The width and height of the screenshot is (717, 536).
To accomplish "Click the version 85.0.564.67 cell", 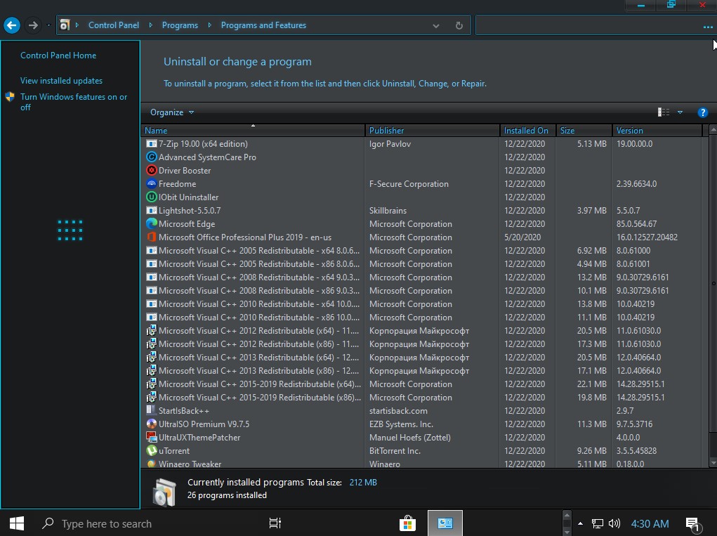I will point(636,224).
